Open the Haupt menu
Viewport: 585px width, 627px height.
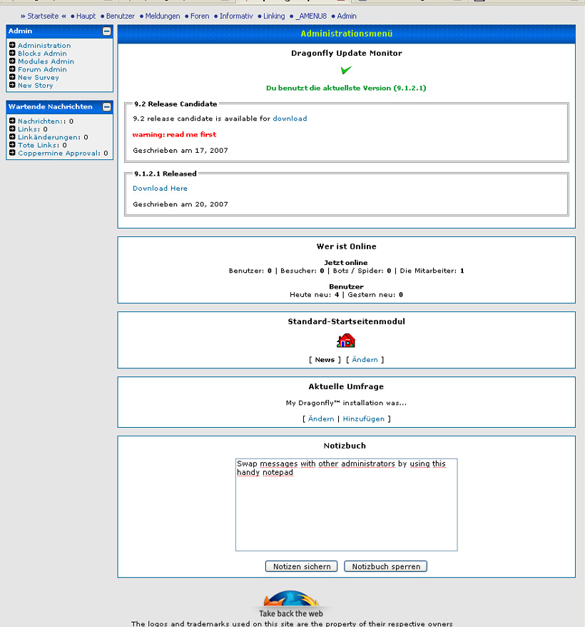click(86, 16)
